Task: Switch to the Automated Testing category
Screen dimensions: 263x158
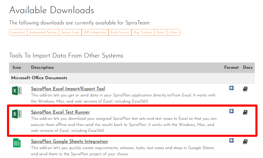Action: coord(43,32)
